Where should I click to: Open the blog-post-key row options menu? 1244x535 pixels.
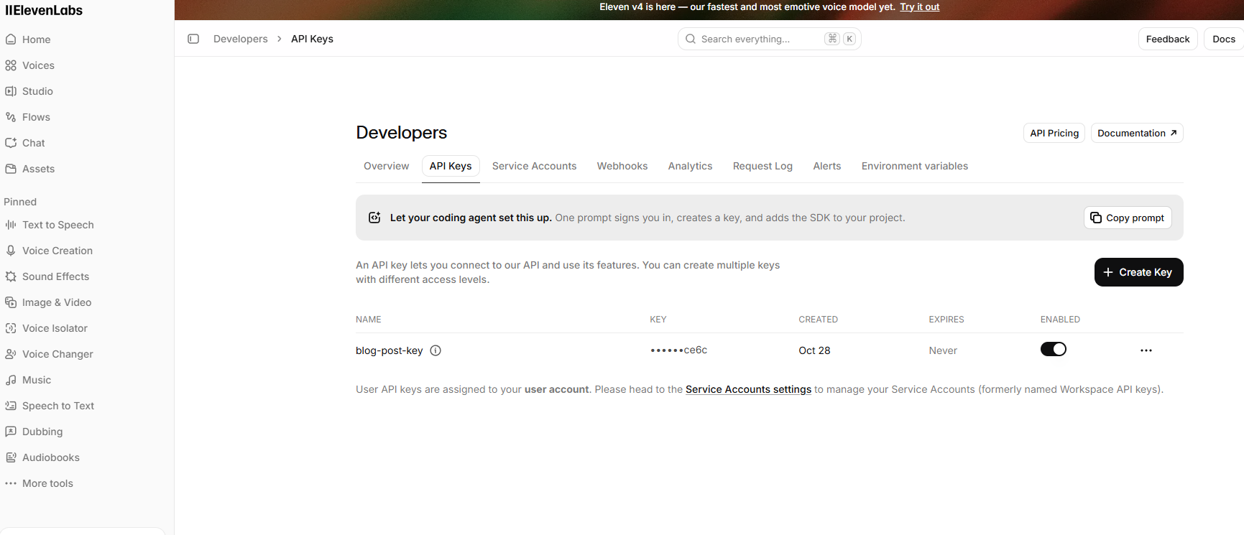[1146, 350]
